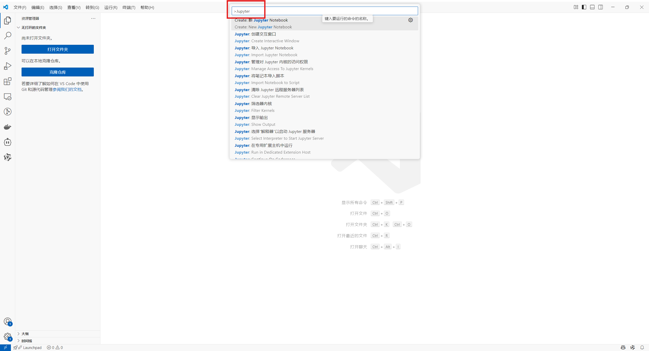
Task: Open the 查看(V) menu
Action: [x=74, y=7]
